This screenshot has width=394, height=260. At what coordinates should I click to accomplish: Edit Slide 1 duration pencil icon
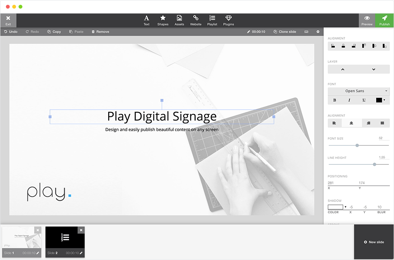pyautogui.click(x=38, y=253)
